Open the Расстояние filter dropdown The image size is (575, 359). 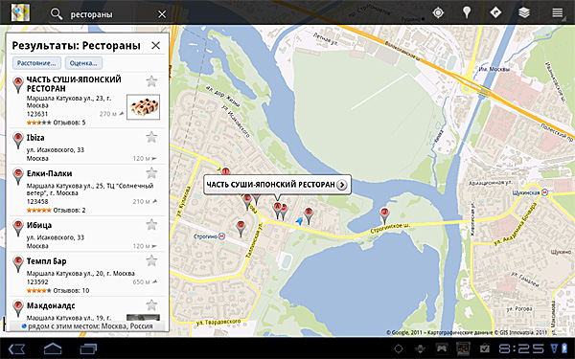(x=36, y=63)
